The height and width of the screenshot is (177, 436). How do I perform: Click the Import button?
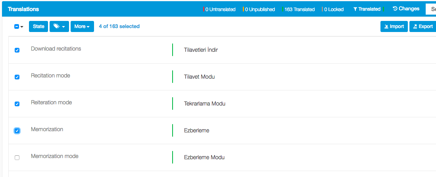(x=394, y=26)
